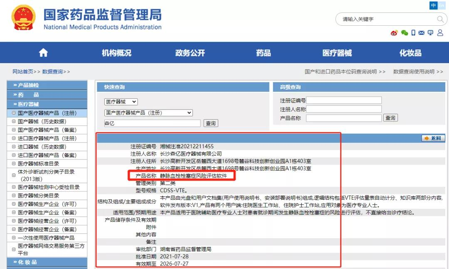Click the 返回 back button

click(x=433, y=138)
